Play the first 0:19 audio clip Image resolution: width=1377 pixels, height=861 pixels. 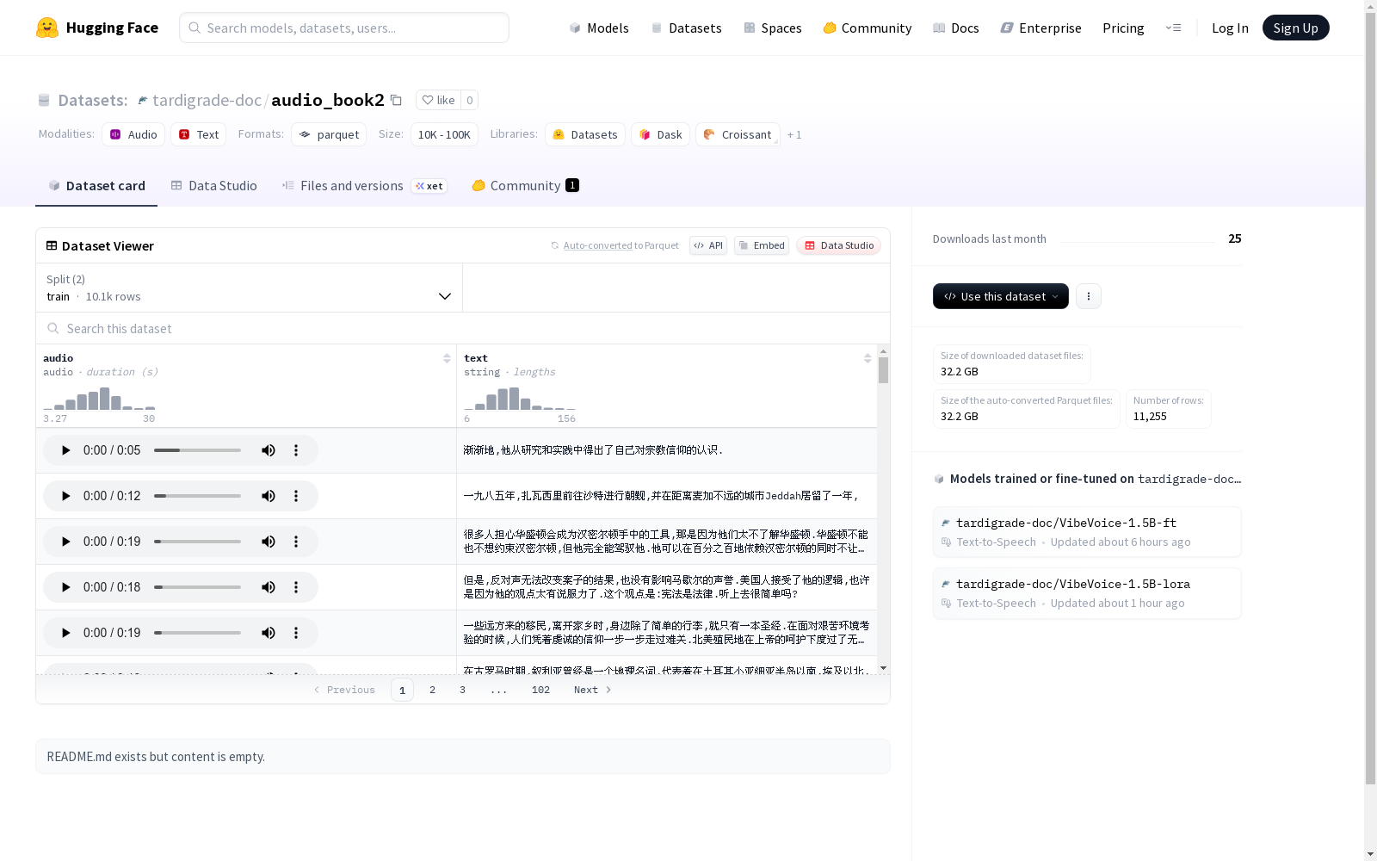(x=65, y=542)
